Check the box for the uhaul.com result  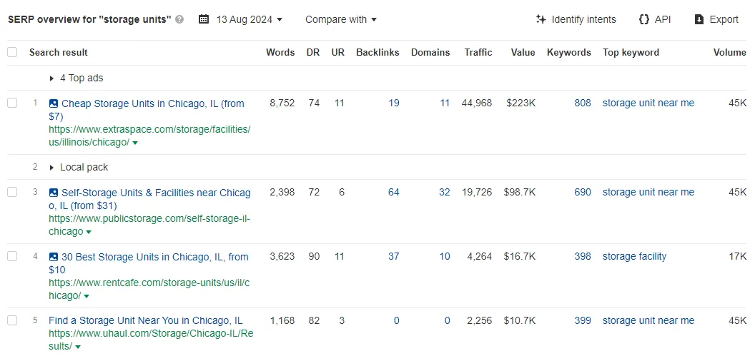[x=12, y=320]
